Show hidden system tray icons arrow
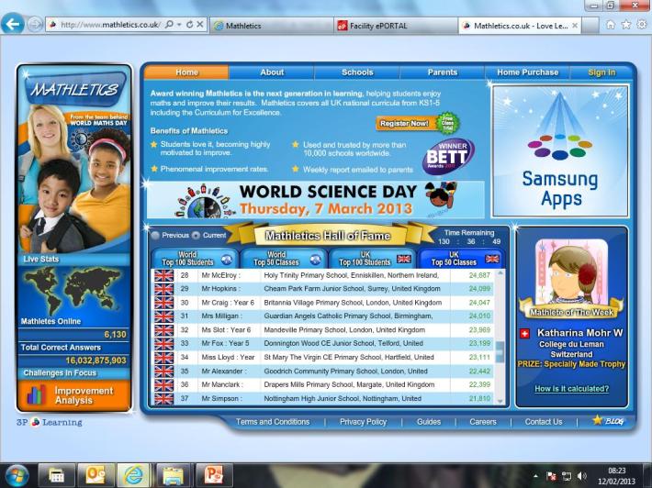This screenshot has height=488, width=652. (535, 476)
